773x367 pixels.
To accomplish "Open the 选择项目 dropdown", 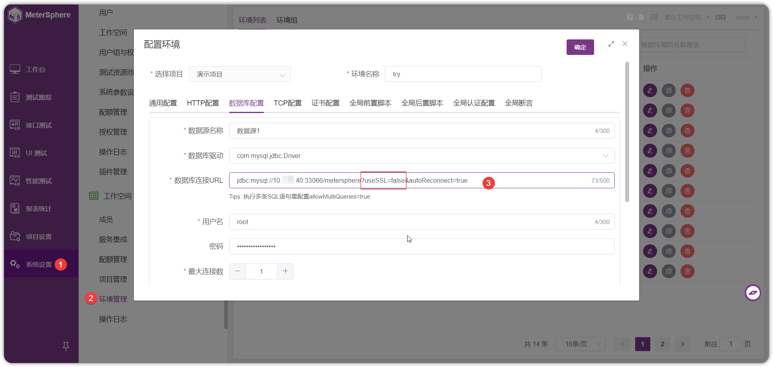I will pos(240,74).
